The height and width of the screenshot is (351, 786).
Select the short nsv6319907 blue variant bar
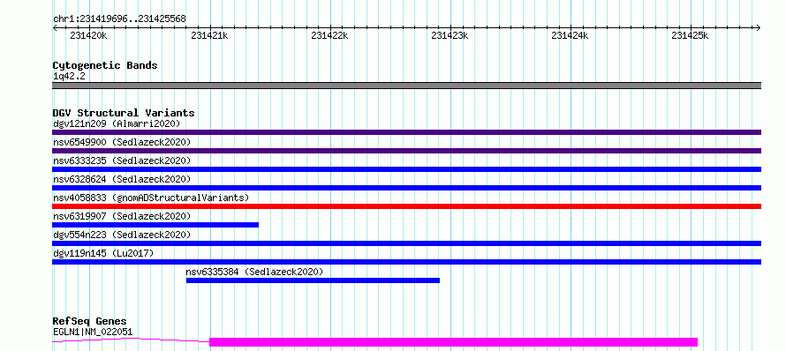(155, 225)
